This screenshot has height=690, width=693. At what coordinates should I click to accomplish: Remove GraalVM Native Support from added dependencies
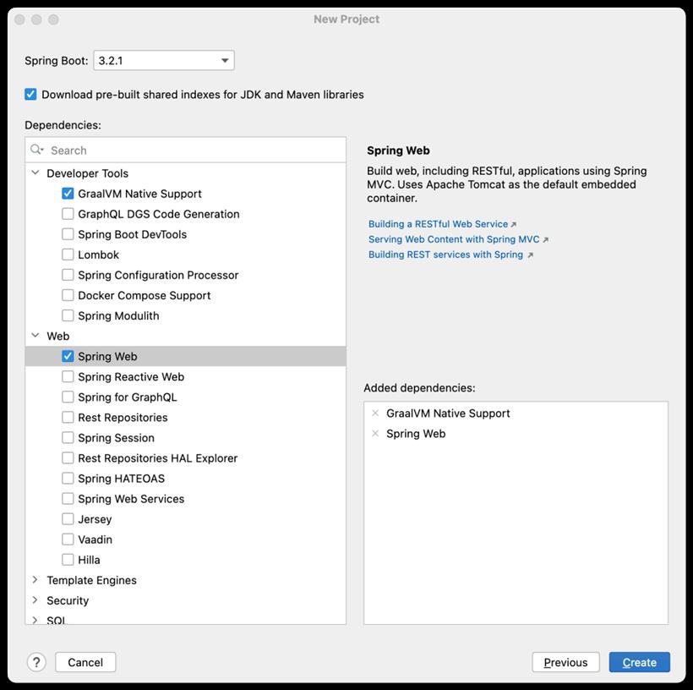click(x=375, y=413)
